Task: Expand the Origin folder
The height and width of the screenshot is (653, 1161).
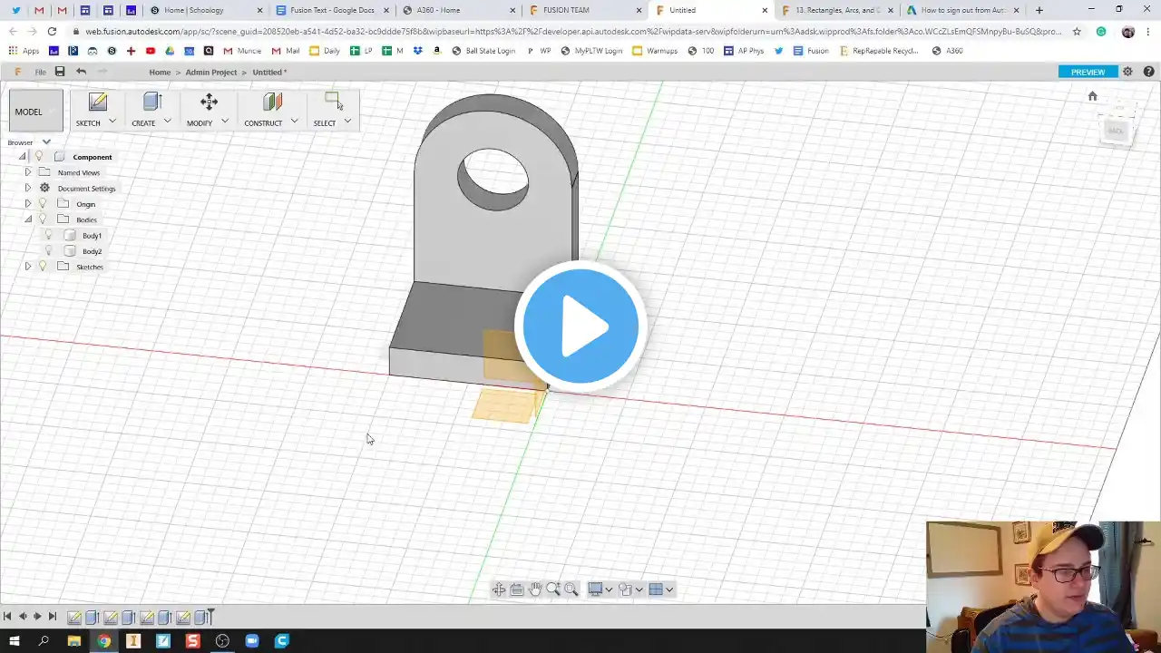Action: click(28, 204)
